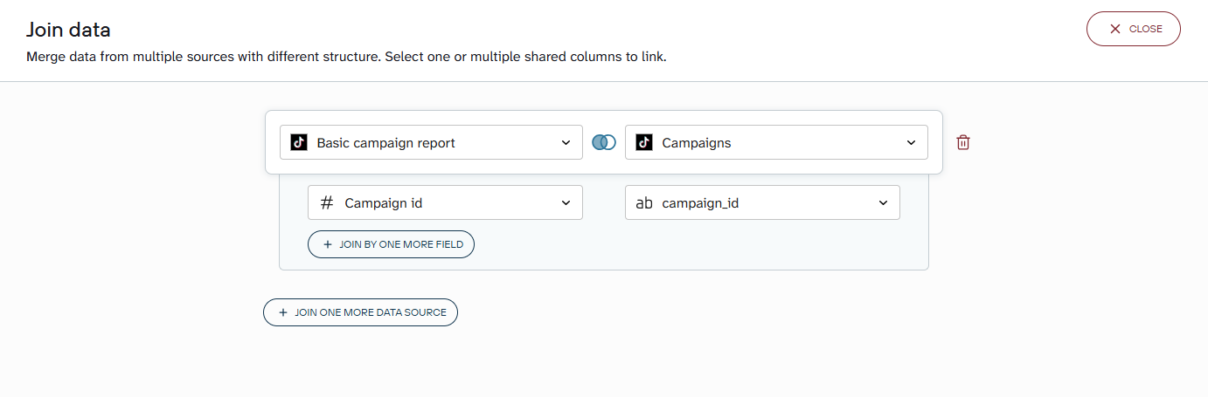Click the TikTok logo beside Basic campaign report
Image resolution: width=1208 pixels, height=397 pixels.
(x=299, y=142)
